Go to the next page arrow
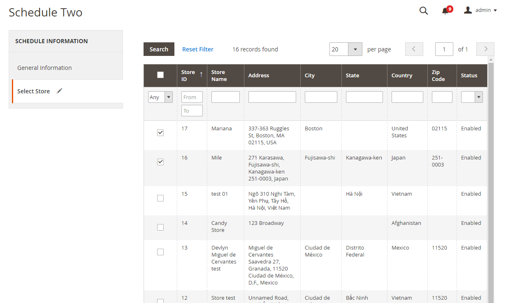Image resolution: width=508 pixels, height=303 pixels. 485,49
